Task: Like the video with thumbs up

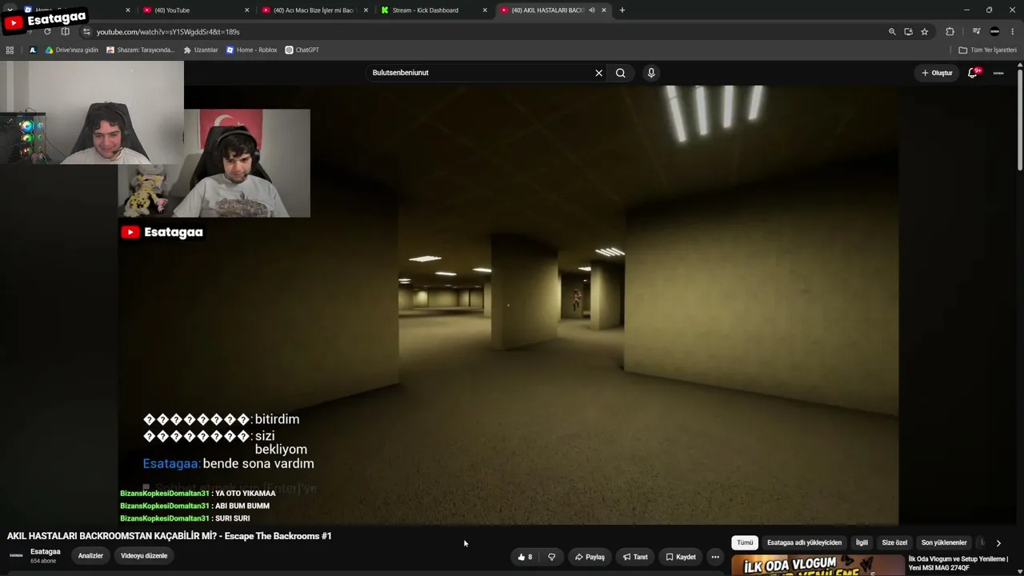Action: coord(525,557)
